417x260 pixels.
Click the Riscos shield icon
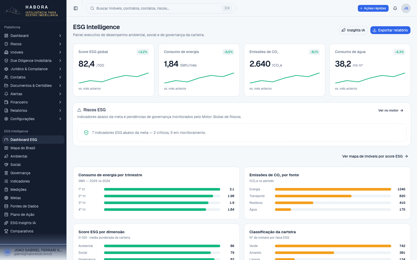6,44
